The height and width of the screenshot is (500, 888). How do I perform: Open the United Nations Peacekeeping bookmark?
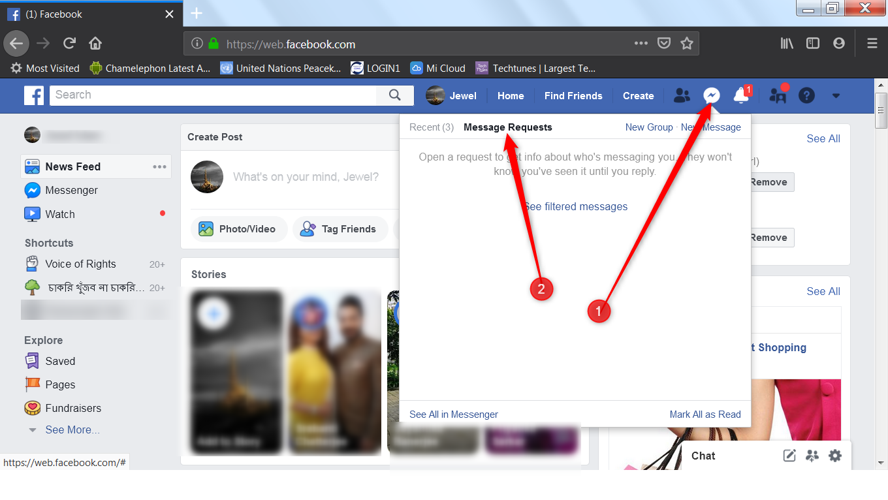point(281,68)
